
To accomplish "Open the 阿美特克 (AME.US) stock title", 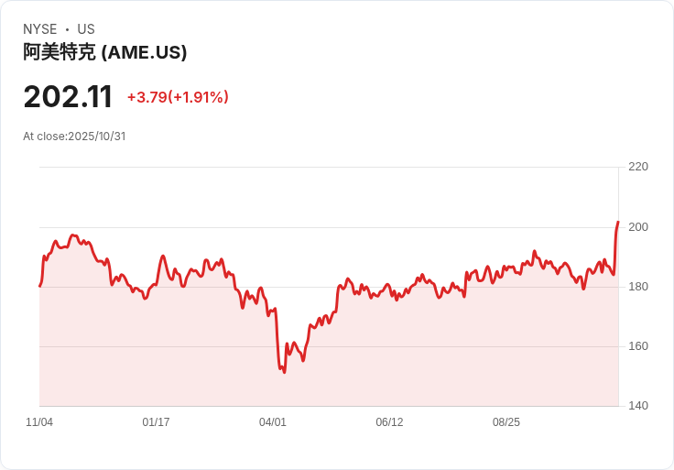I will pyautogui.click(x=105, y=52).
